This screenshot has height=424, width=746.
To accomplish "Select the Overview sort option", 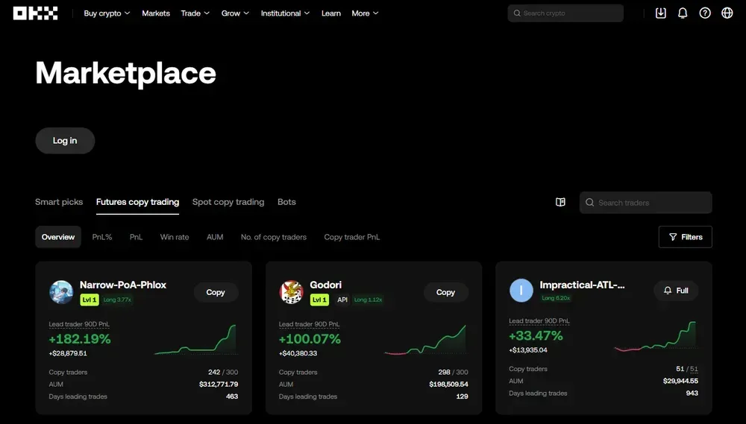I will pos(58,237).
